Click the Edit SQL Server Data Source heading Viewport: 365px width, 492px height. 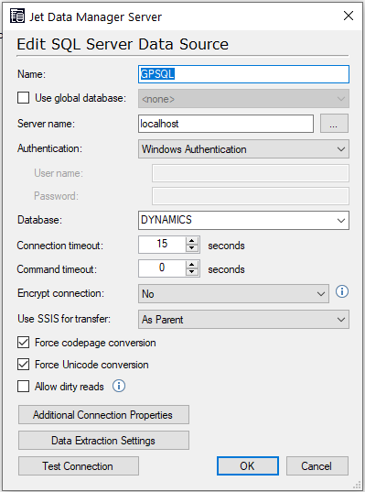[x=123, y=44]
